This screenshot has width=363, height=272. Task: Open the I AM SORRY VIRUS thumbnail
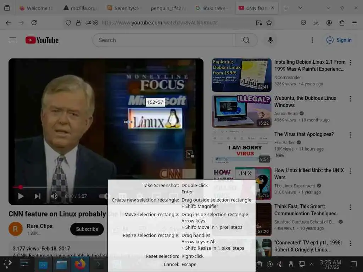(x=242, y=147)
